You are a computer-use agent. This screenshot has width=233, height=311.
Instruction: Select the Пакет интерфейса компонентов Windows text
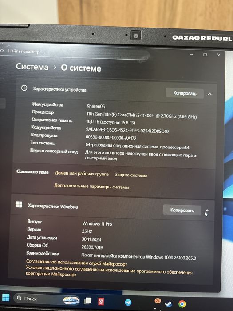(138, 256)
